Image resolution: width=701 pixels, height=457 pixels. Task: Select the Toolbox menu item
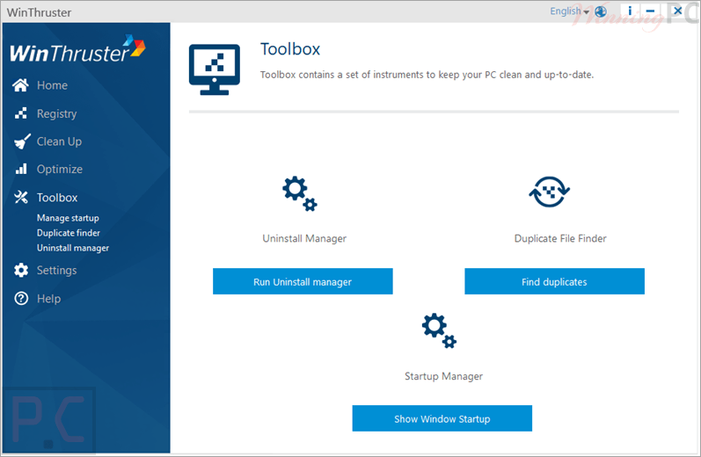point(57,198)
